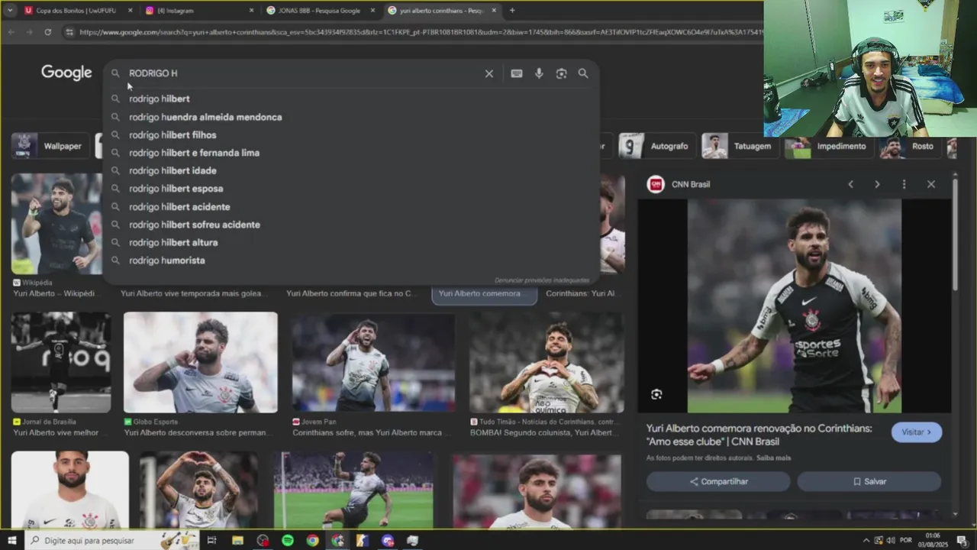Open the notification center icon
The height and width of the screenshot is (550, 977).
click(962, 540)
